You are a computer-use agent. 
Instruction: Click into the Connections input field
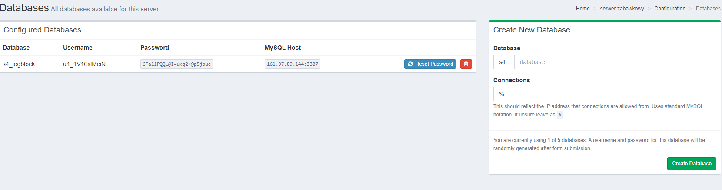tap(604, 94)
